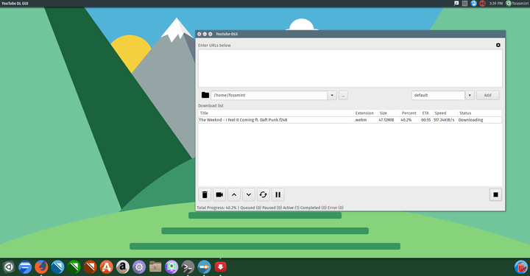This screenshot has width=530, height=276.
Task: Click the red Youtube-DLG download icon in dock
Action: click(x=220, y=267)
